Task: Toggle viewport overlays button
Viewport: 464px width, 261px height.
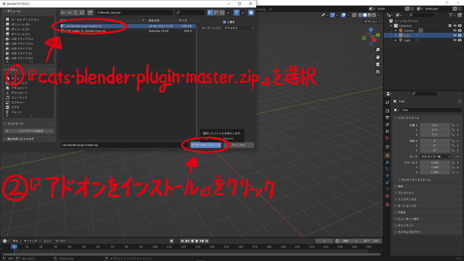Action: (343, 15)
